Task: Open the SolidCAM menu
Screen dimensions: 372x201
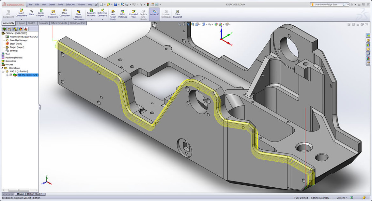Action: 70,5
